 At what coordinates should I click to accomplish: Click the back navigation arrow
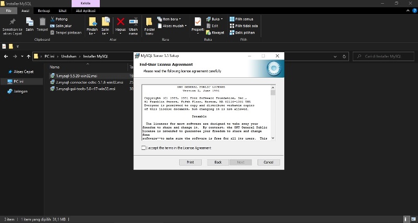(x=6, y=56)
